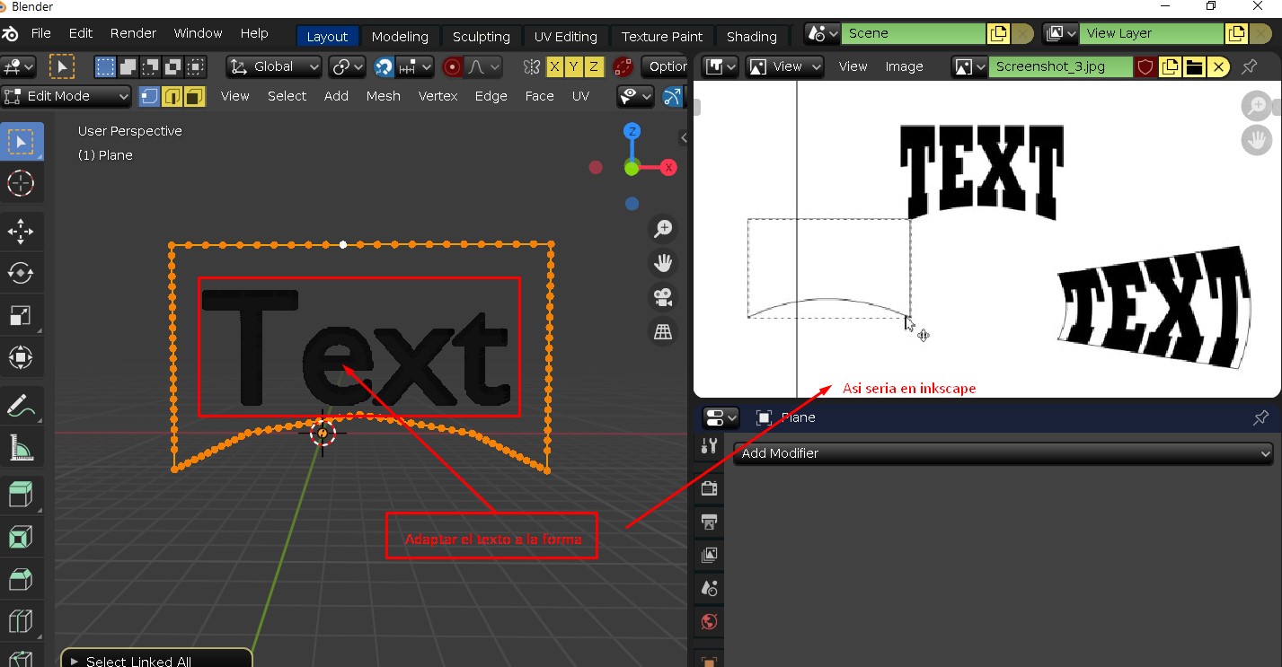Toggle Y axis mirror
The height and width of the screenshot is (667, 1282).
[x=575, y=67]
